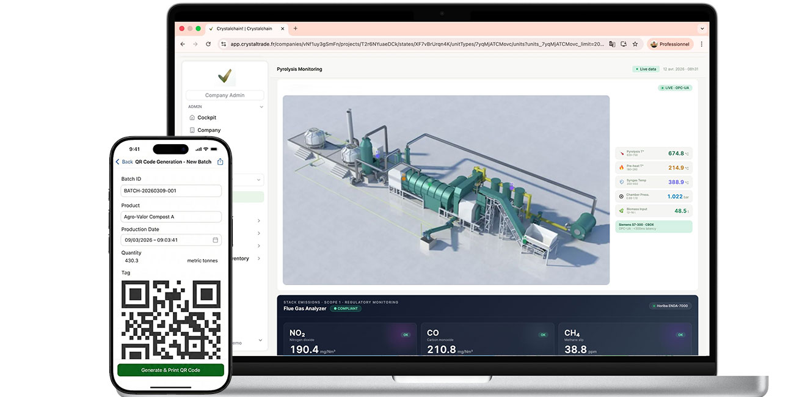Open the Cockpit home icon in sidebar

192,117
